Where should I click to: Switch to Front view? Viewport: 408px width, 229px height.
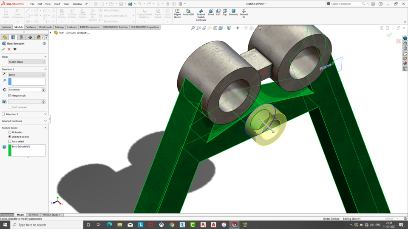coord(211,12)
